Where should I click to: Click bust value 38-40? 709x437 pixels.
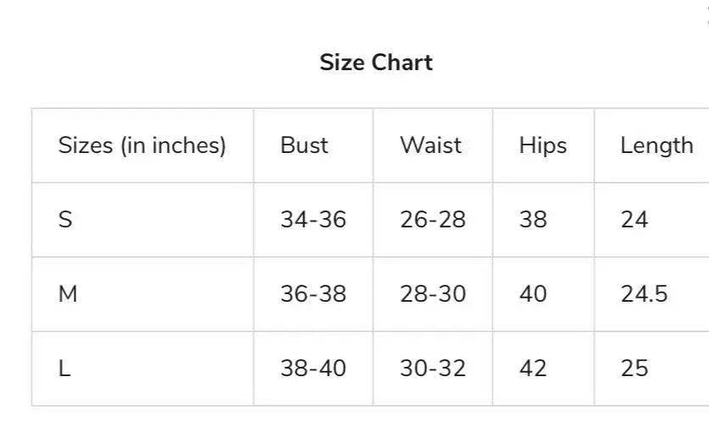click(x=313, y=369)
